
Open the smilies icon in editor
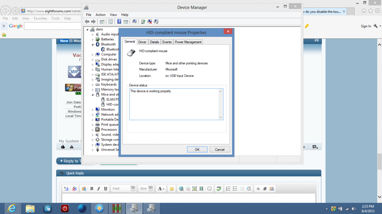172,189
